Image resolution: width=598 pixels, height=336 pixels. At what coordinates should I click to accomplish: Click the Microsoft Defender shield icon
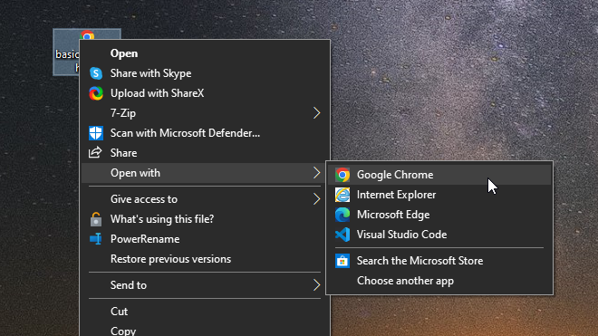(x=96, y=133)
